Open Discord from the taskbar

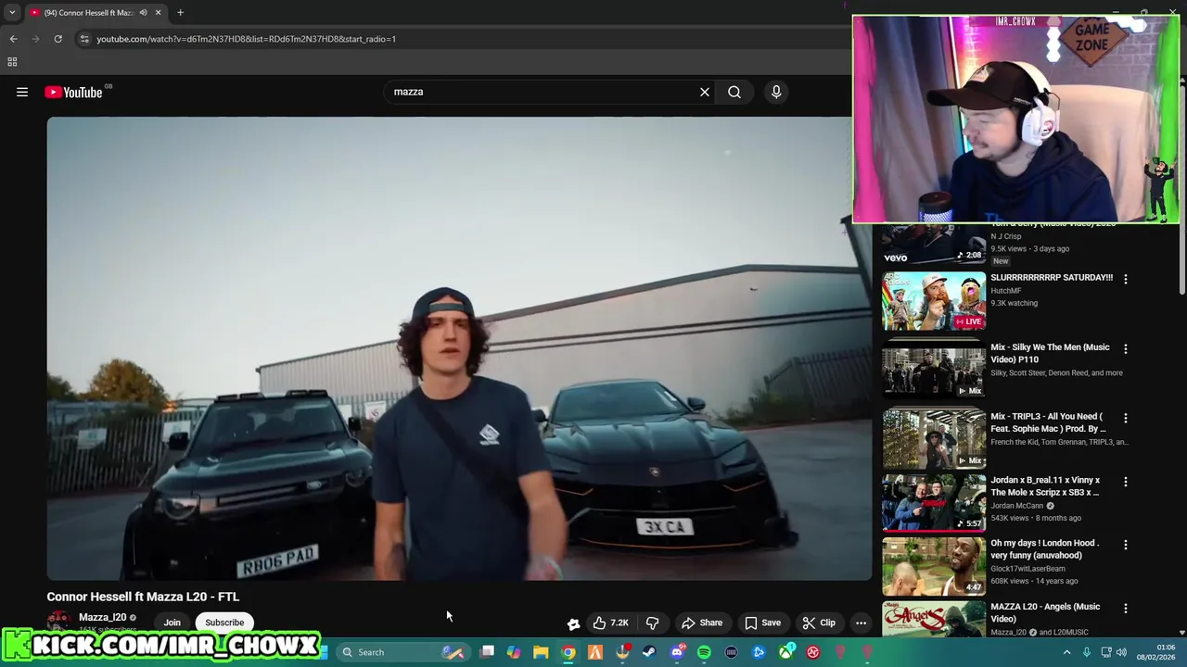677,652
